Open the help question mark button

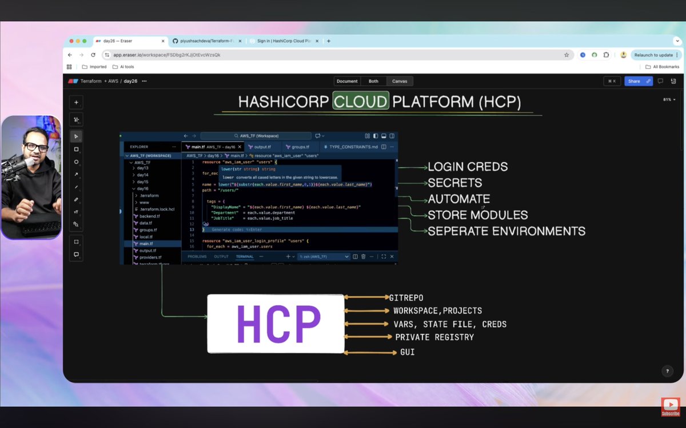[x=667, y=372]
